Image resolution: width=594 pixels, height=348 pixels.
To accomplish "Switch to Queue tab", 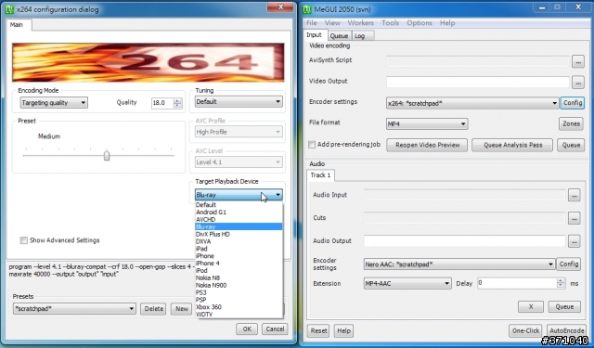I will [339, 36].
